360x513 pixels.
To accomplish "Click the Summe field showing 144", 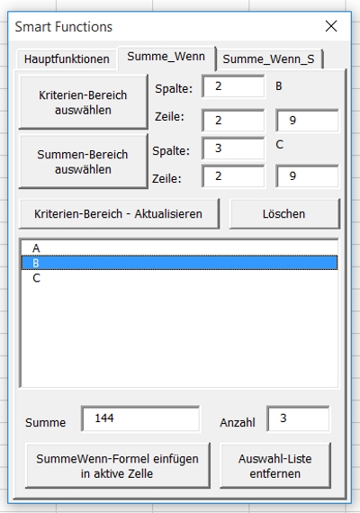I will [x=140, y=418].
